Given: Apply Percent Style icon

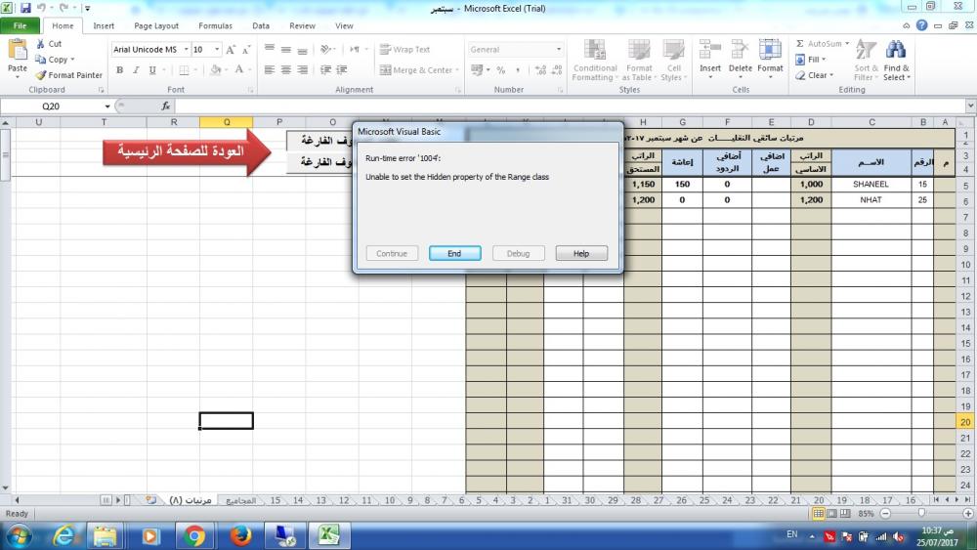Looking at the screenshot, I should pyautogui.click(x=501, y=69).
